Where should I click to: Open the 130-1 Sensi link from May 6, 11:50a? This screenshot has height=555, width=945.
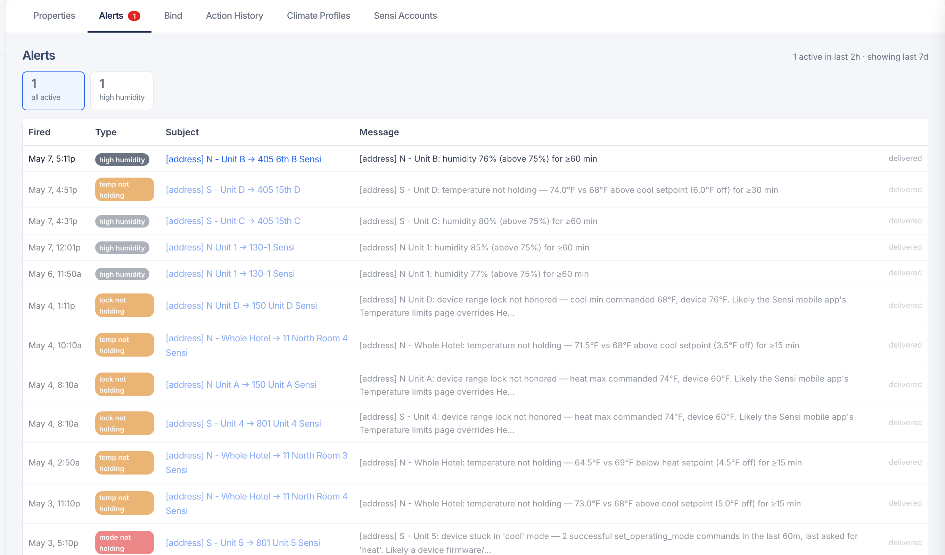[x=230, y=274]
